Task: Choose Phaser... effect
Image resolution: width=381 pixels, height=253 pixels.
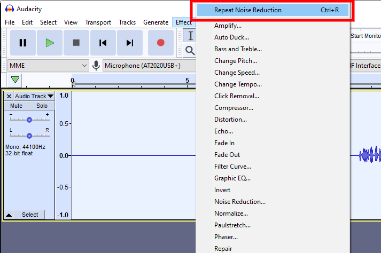Action: tap(273, 237)
